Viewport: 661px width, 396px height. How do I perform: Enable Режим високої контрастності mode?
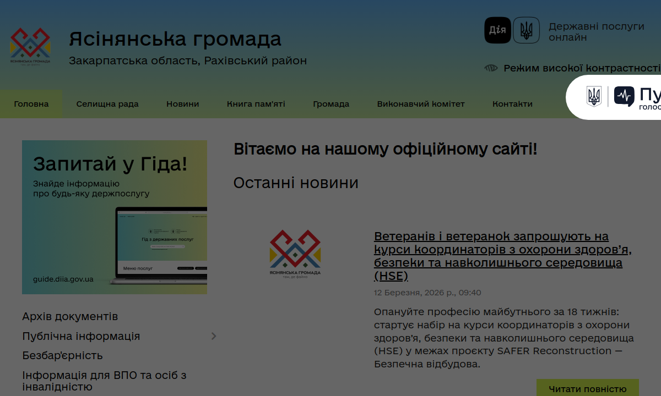point(581,68)
